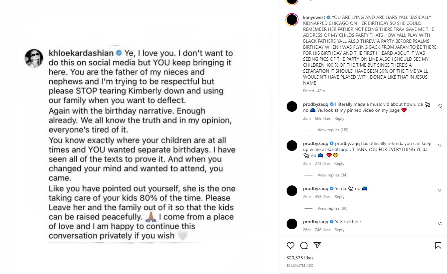View the 320,375 likes list
The height and width of the screenshot is (274, 447).
pos(300,258)
